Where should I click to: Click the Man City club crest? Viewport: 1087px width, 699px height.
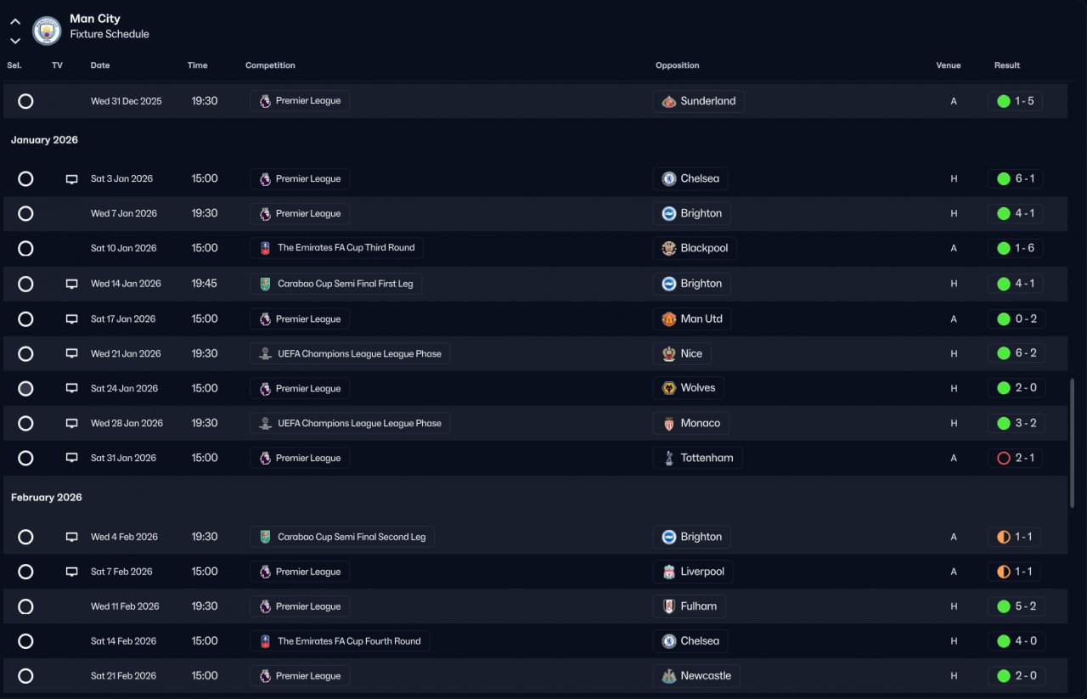point(47,31)
